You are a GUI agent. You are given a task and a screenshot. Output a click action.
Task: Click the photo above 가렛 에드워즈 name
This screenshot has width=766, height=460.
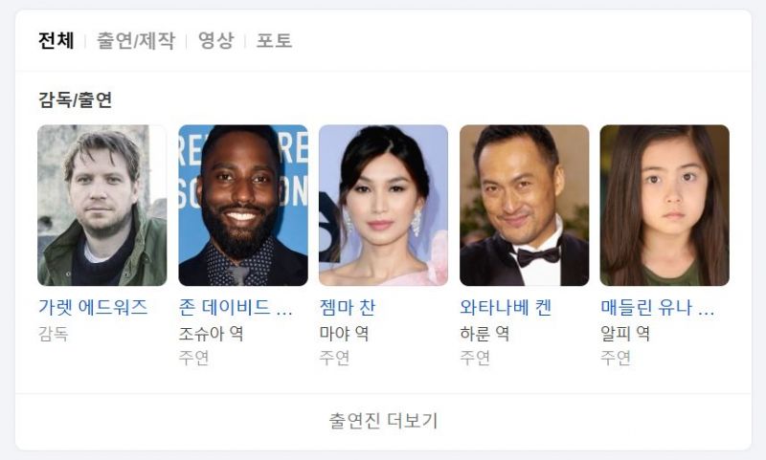102,206
